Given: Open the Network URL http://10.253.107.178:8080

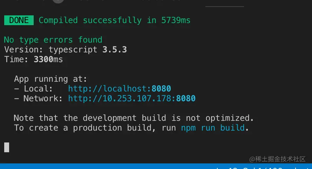Looking at the screenshot, I should [131, 99].
